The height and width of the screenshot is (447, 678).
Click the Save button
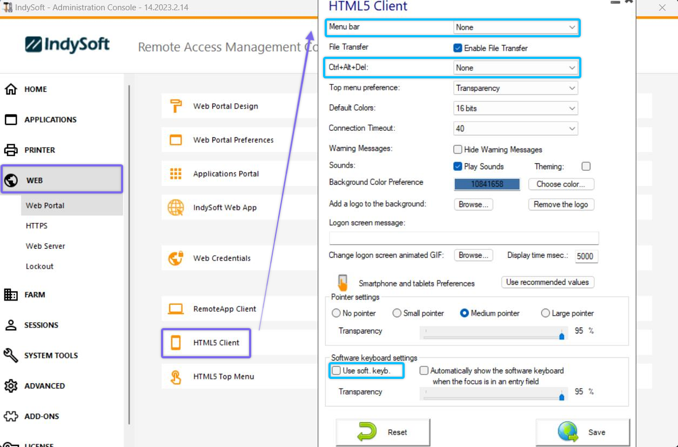[582, 432]
